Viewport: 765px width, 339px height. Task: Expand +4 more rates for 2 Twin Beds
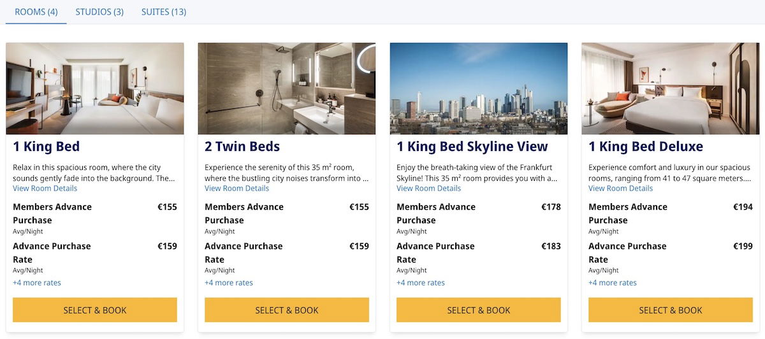coord(229,283)
